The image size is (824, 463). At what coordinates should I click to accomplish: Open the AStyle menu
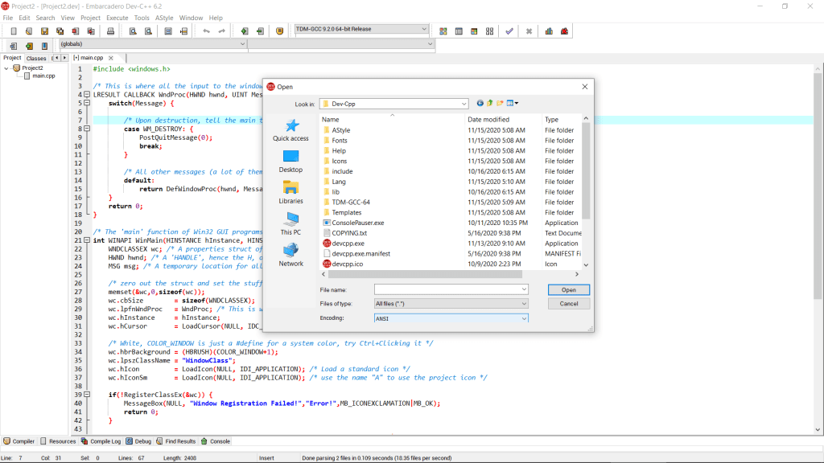pos(164,18)
